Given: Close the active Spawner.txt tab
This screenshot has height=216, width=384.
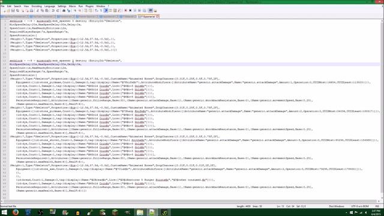Looking at the screenshot, I should 157,17.
